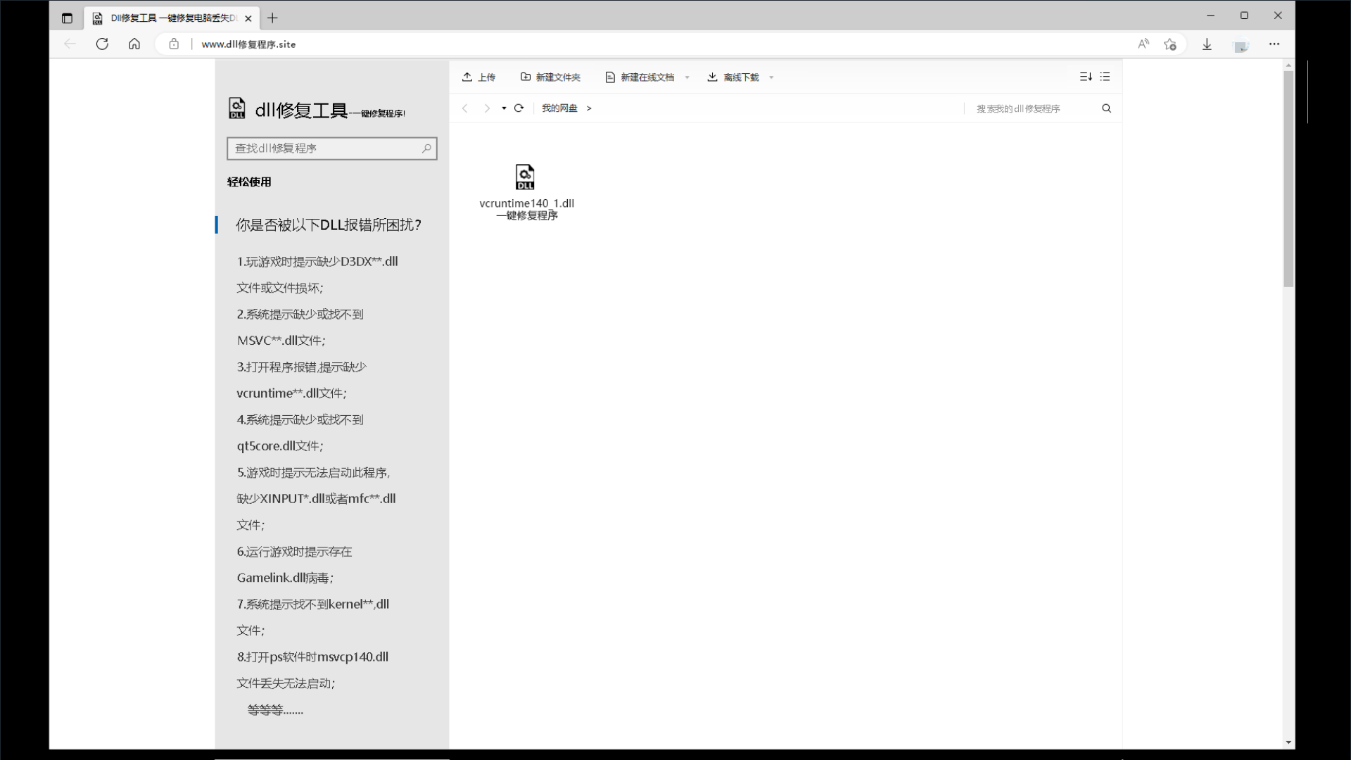The height and width of the screenshot is (760, 1351).
Task: Click sidebar search magnifier icon
Action: [426, 148]
